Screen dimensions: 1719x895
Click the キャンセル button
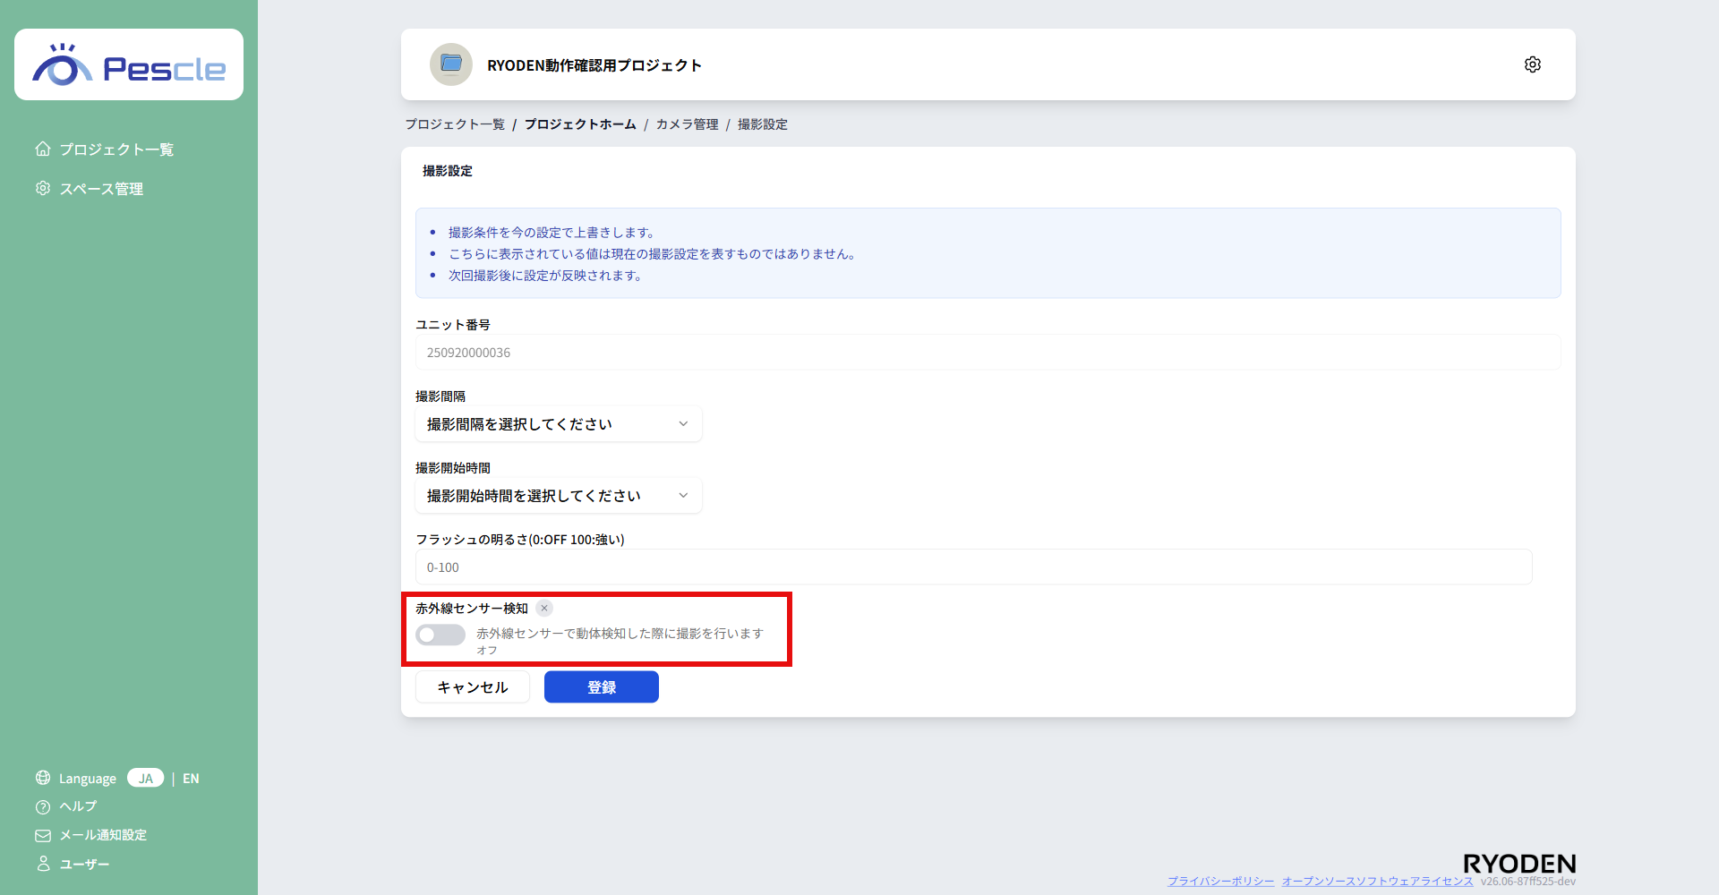coord(473,686)
